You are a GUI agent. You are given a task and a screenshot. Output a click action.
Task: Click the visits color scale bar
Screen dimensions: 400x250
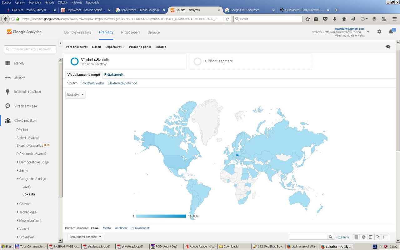point(161,216)
